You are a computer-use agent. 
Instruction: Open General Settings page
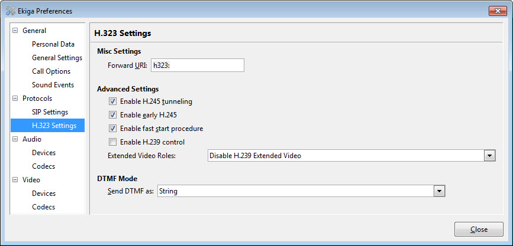tap(57, 58)
